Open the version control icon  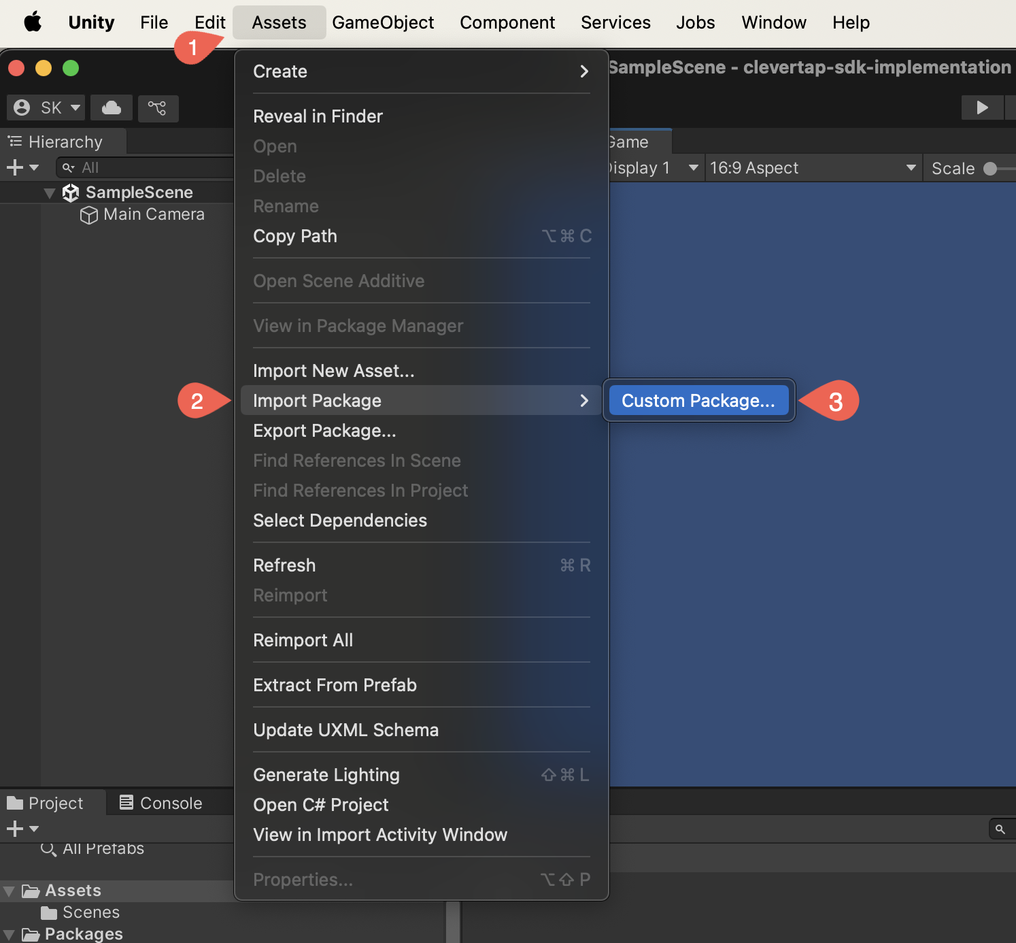[x=158, y=107]
